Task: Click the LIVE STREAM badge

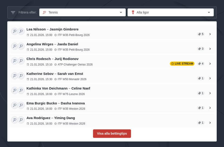Action: tap(182, 64)
